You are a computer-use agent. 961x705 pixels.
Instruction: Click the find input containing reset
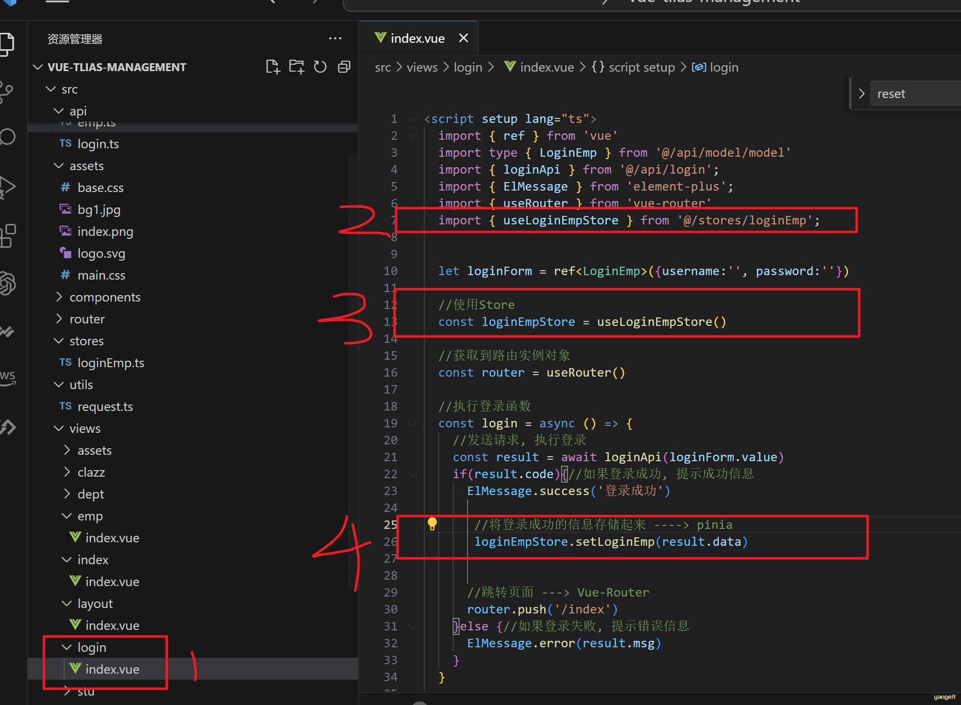pyautogui.click(x=916, y=94)
